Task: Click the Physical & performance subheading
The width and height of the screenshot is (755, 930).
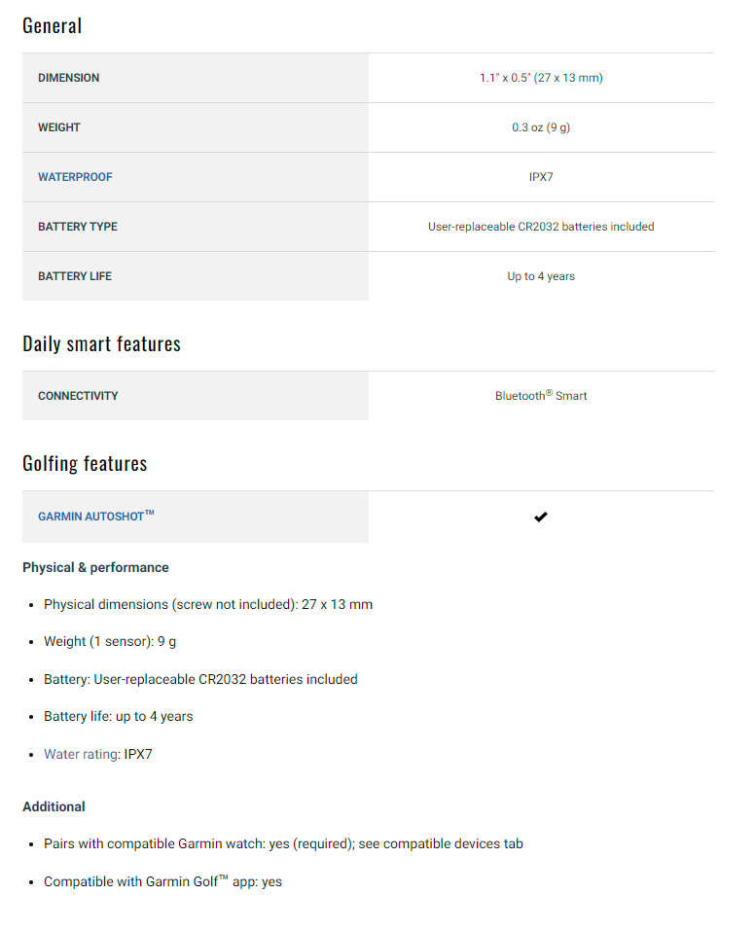Action: 95,567
